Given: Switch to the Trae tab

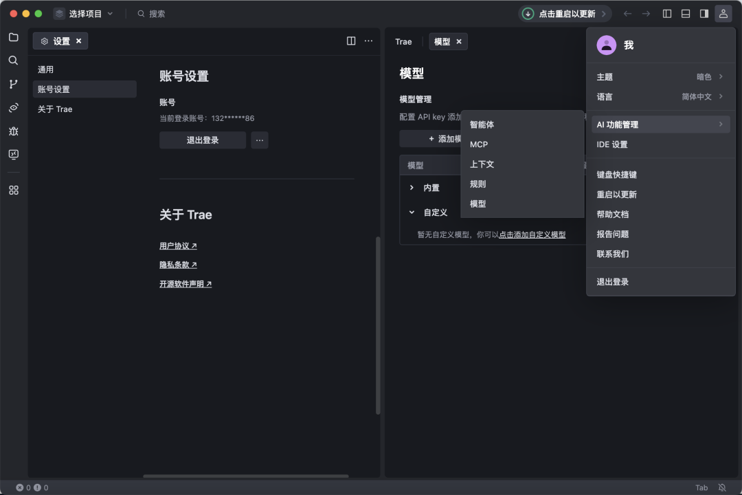Looking at the screenshot, I should pos(404,42).
